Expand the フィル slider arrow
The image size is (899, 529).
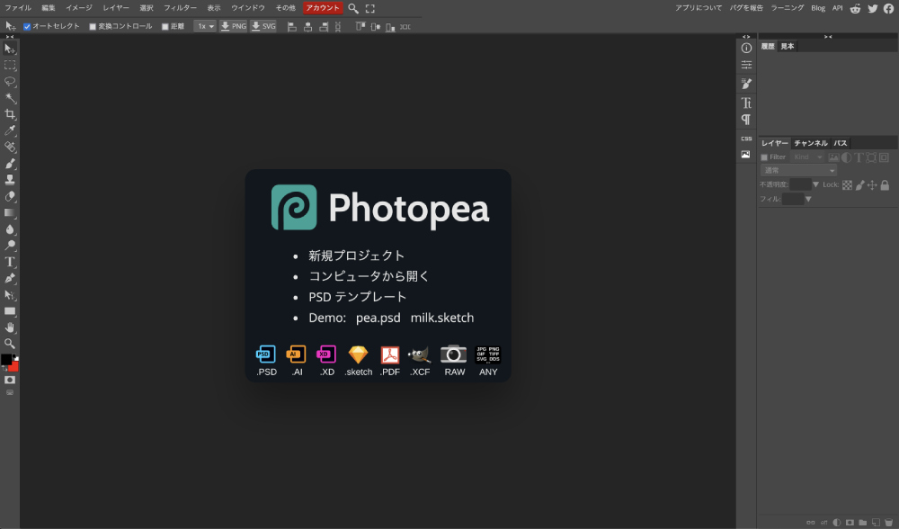tap(808, 199)
